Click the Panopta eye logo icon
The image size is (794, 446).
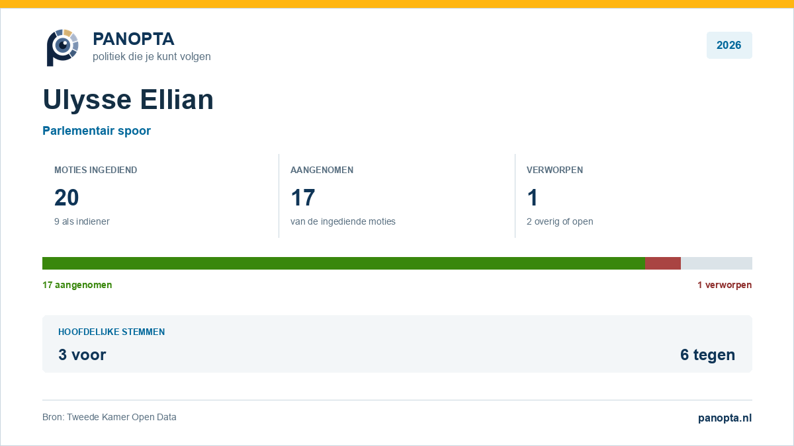[x=62, y=47]
